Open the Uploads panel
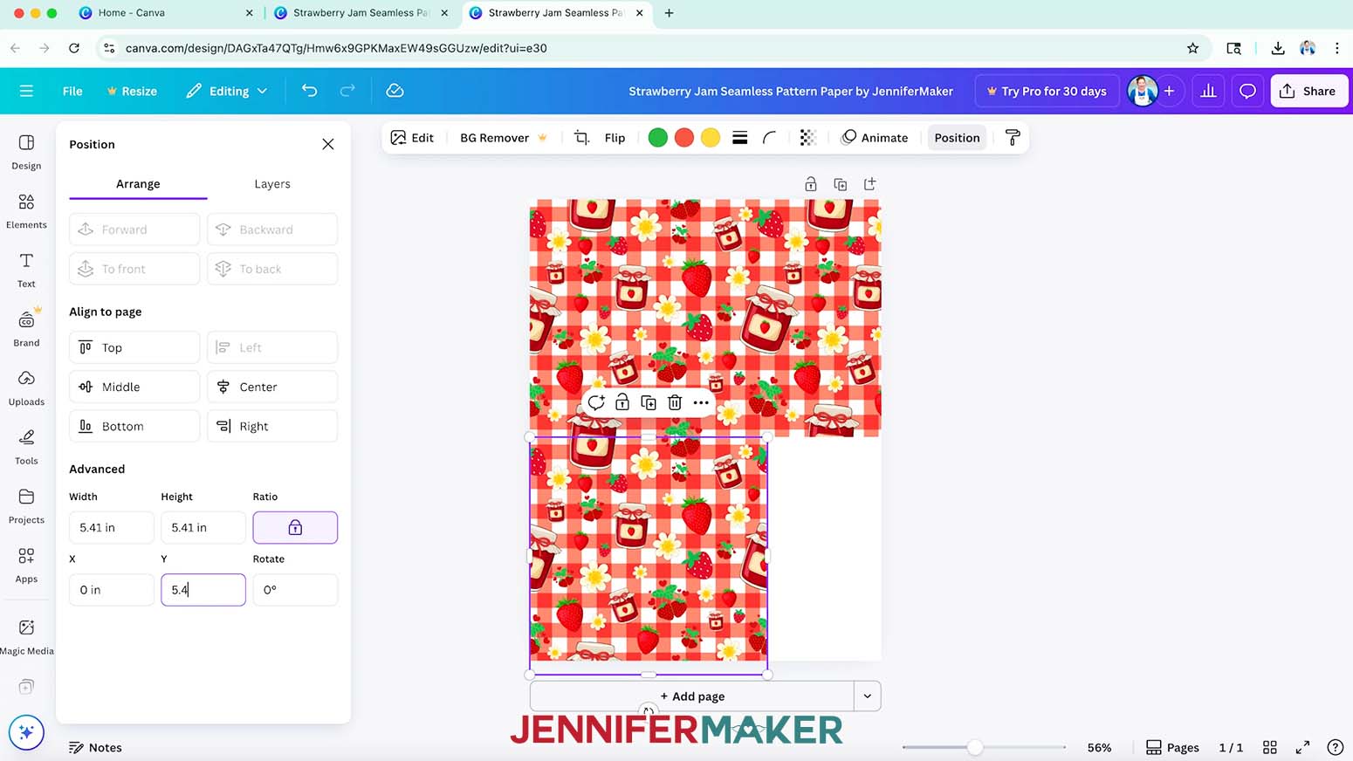 tap(26, 388)
